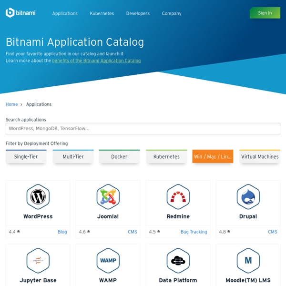Open the WordPress application icon
This screenshot has width=286, height=286.
click(x=38, y=196)
